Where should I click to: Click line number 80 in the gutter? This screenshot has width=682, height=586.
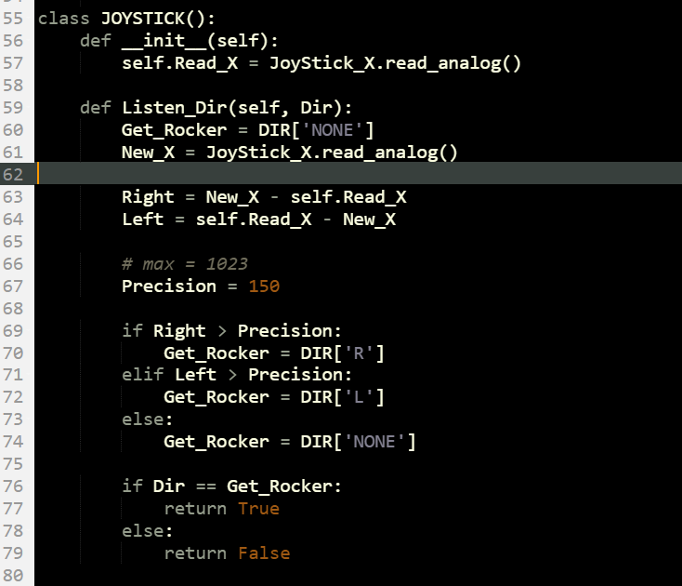[x=14, y=575]
